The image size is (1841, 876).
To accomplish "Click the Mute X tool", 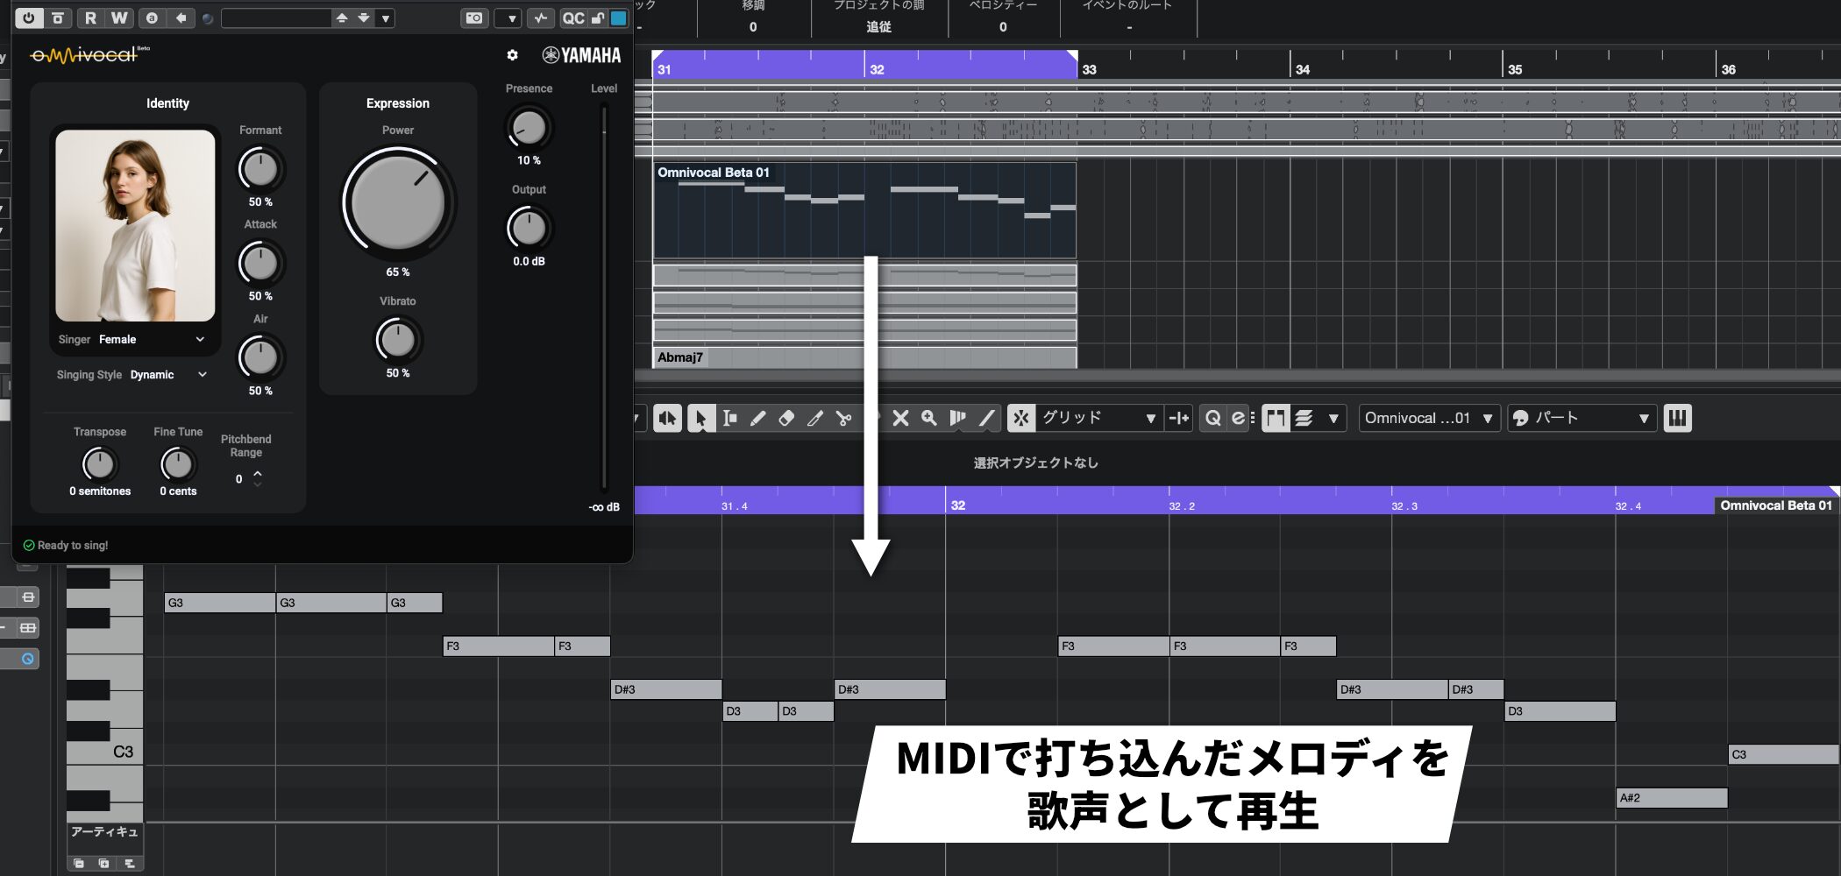I will click(x=900, y=419).
